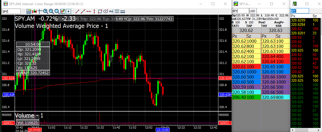322x132 pixels.
Task: Click the red 10:54:00 time axis marker
Action: (35, 130)
